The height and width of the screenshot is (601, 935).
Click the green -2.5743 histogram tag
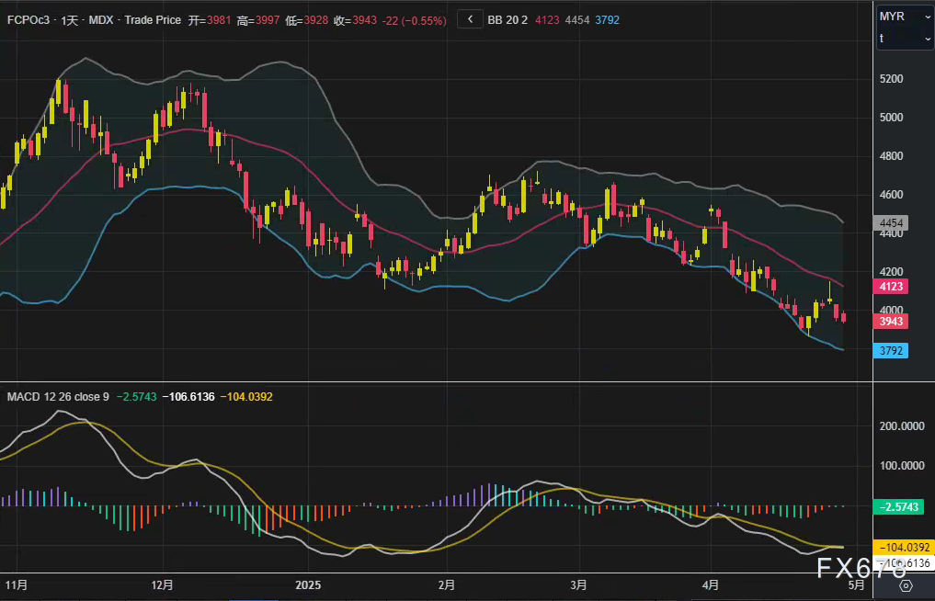point(902,506)
